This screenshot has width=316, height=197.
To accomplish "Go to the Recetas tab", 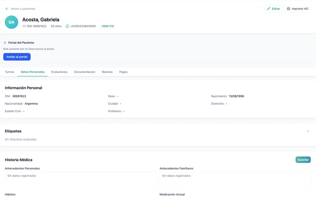I will click(107, 72).
